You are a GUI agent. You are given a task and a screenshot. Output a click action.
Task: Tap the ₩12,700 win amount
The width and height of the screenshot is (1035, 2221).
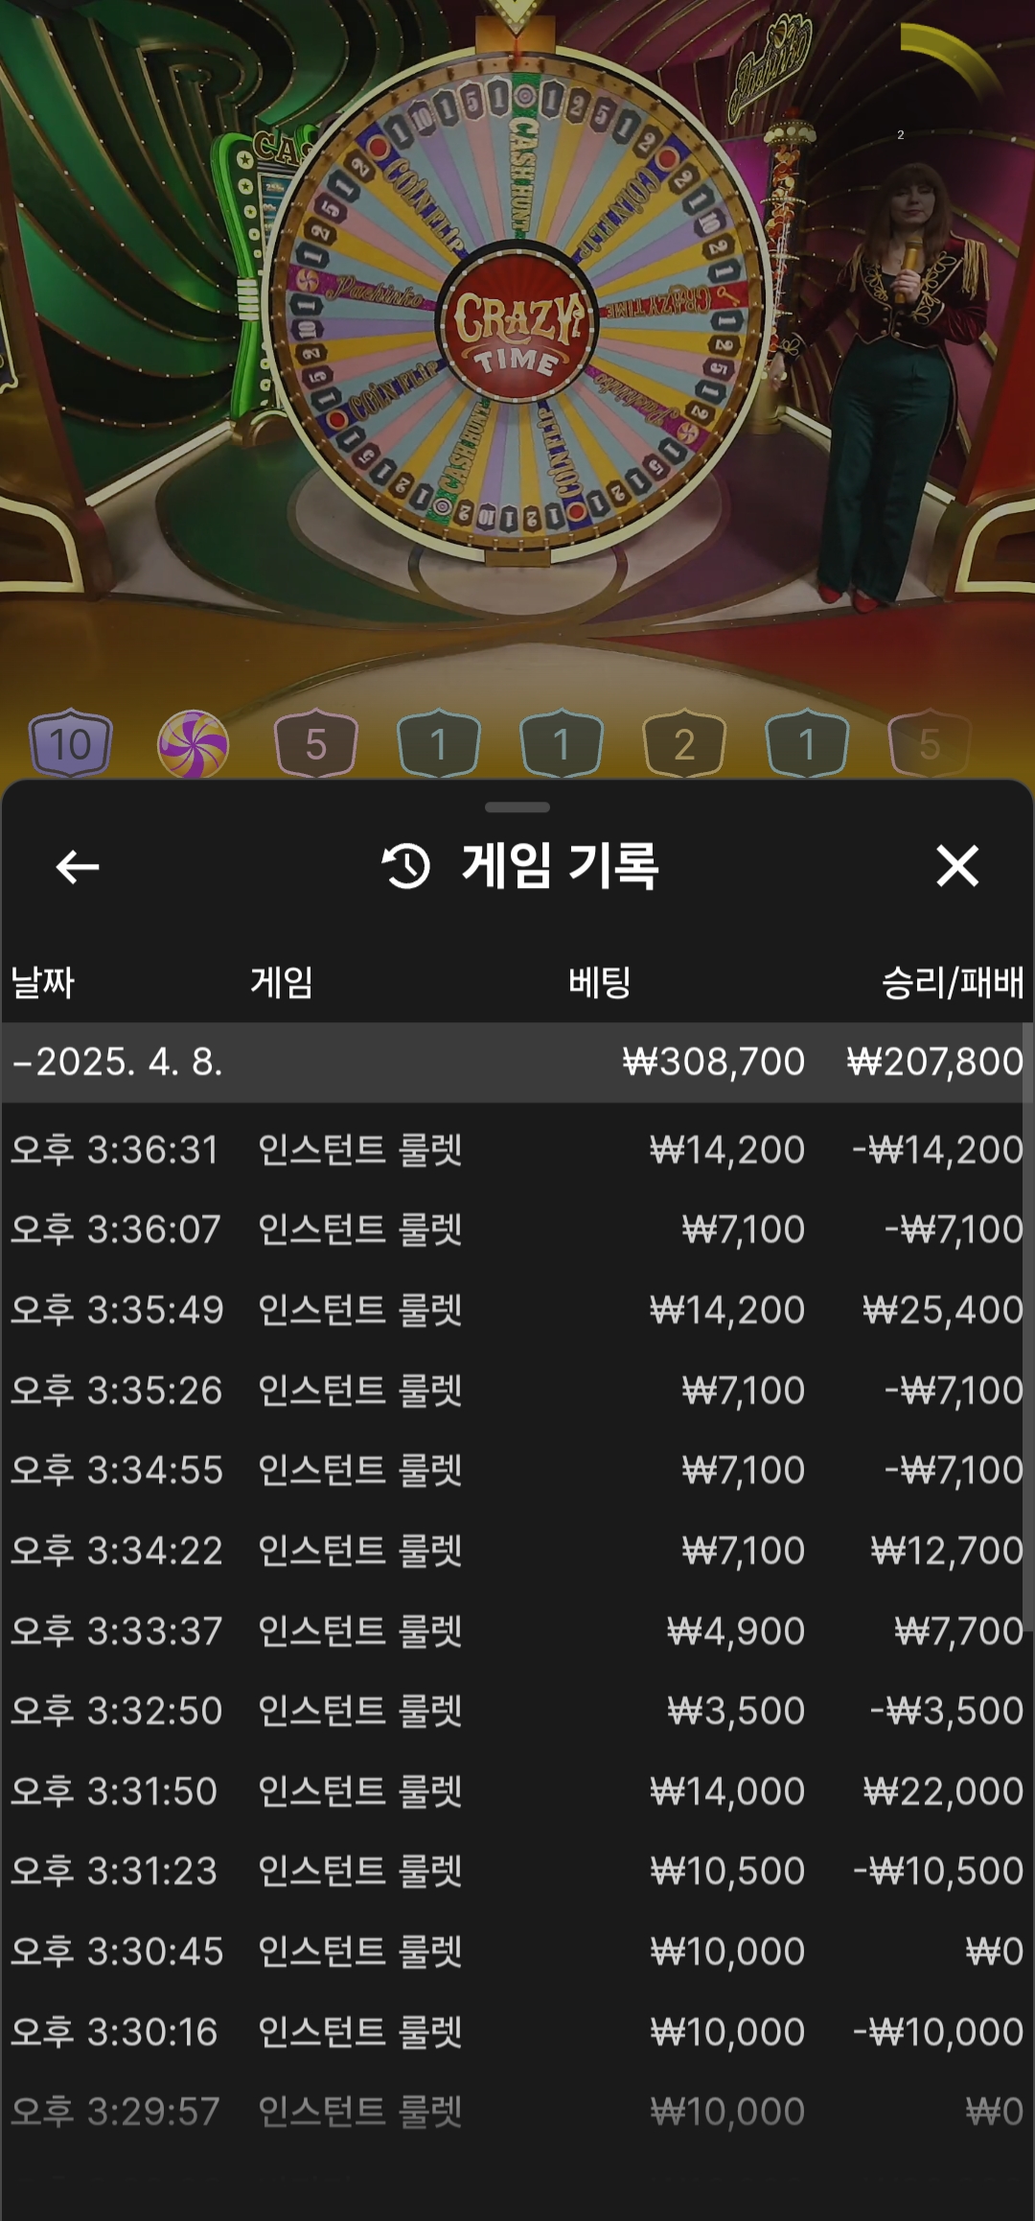tap(947, 1551)
